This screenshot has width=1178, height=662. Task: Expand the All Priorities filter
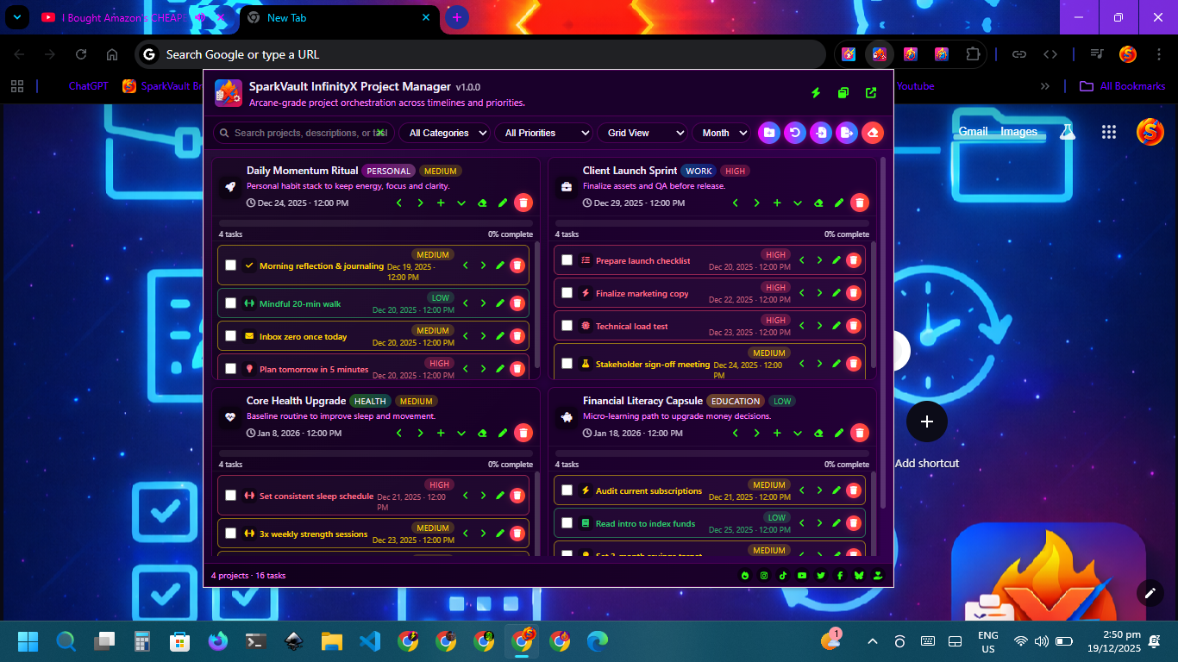[x=543, y=133]
